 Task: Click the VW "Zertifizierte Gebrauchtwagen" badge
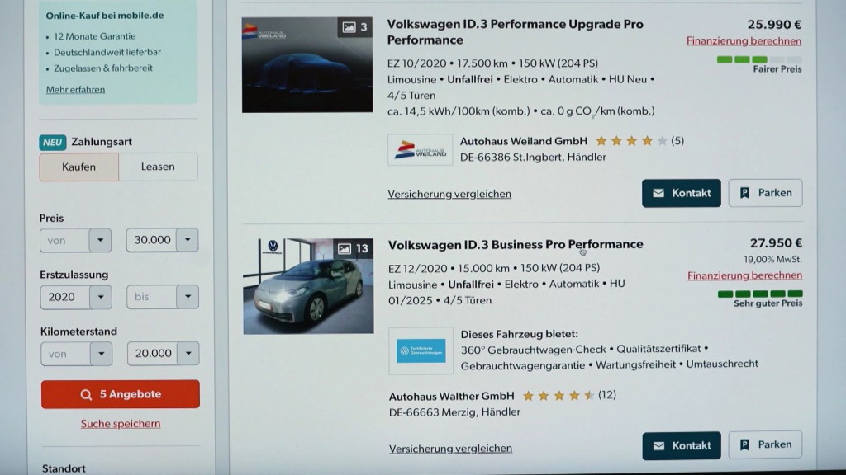tap(421, 351)
